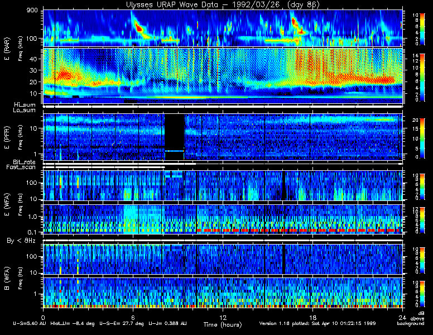433x335 pixels.
Task: Click the "By < 8Hz" label
Action: pyautogui.click(x=21, y=241)
